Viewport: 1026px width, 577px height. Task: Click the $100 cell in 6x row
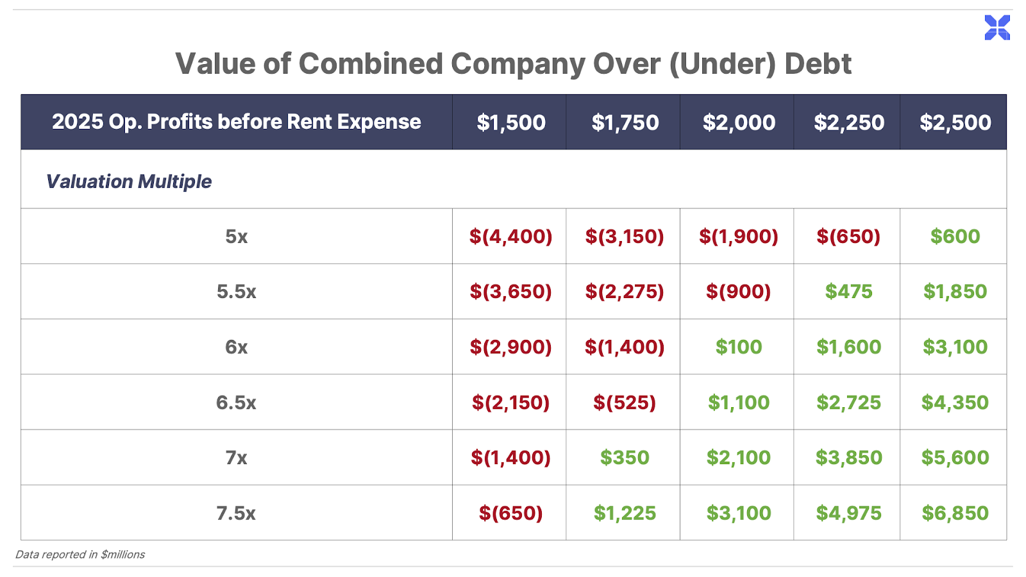[x=739, y=347]
